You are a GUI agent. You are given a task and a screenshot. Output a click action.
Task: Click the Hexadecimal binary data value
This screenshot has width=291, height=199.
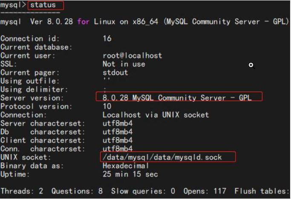(x=126, y=165)
